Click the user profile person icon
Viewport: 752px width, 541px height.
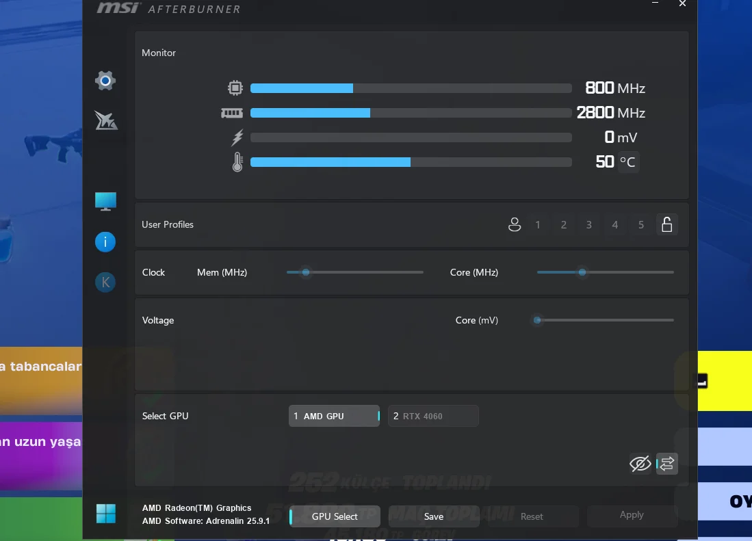tap(514, 224)
